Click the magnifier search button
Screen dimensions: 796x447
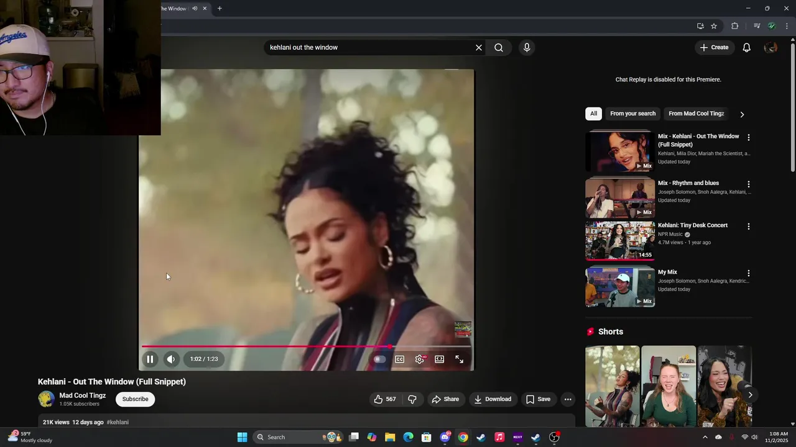499,47
